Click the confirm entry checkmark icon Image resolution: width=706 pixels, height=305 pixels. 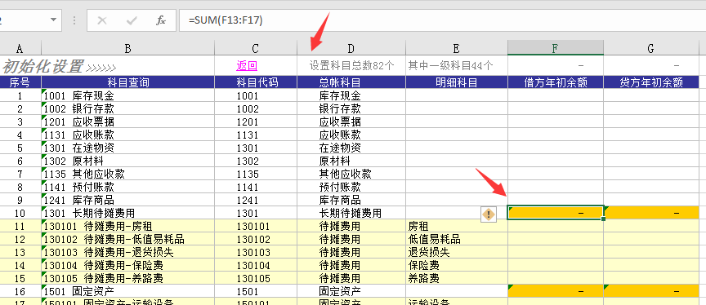coord(132,20)
